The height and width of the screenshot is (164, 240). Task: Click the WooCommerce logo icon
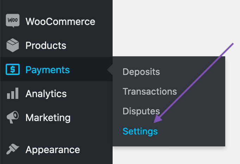point(12,21)
